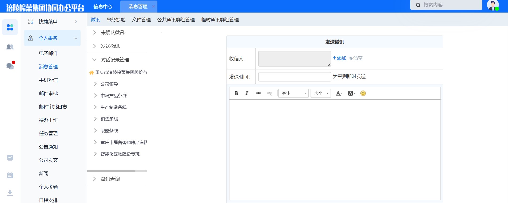Image resolution: width=508 pixels, height=203 pixels.
Task: Close the 消息管理 tab
Action: click(153, 6)
